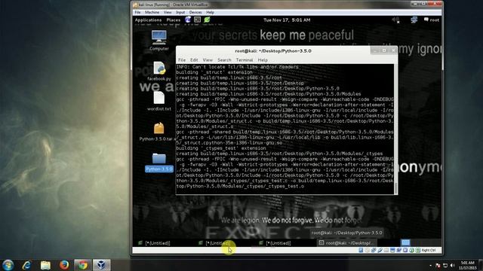Click the Windows taskbar clock
Viewport: 483px width, 271px height.
[x=467, y=266]
